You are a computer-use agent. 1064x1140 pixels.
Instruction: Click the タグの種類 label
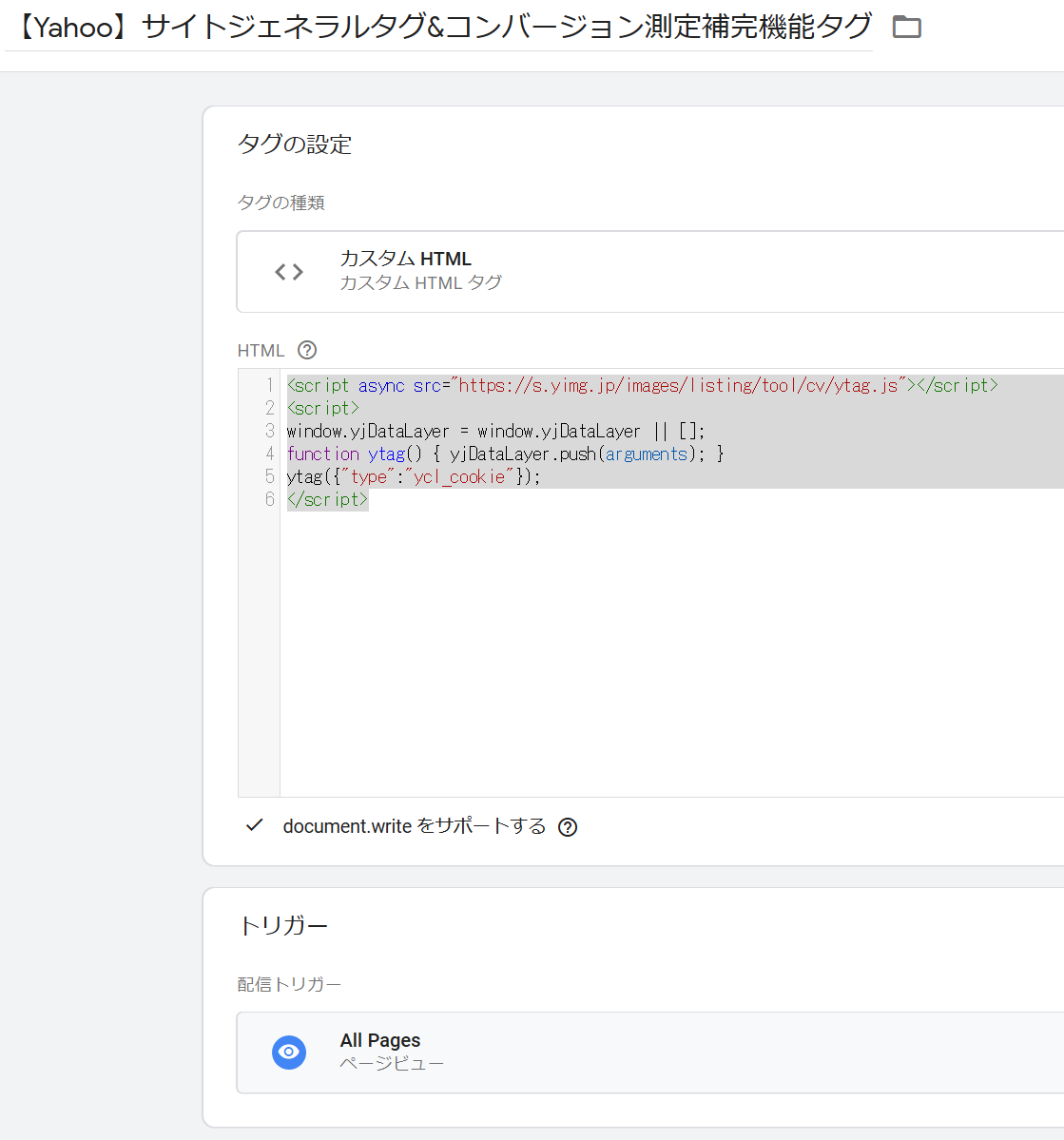tap(281, 203)
